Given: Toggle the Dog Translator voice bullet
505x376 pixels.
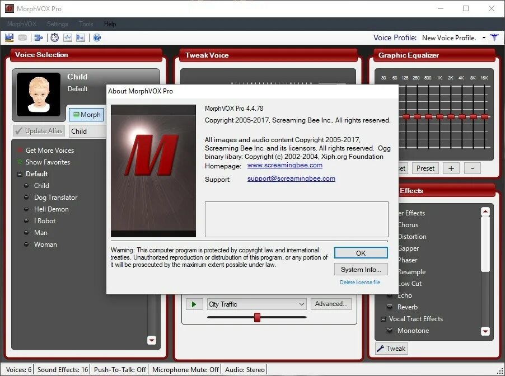Looking at the screenshot, I should 27,198.
